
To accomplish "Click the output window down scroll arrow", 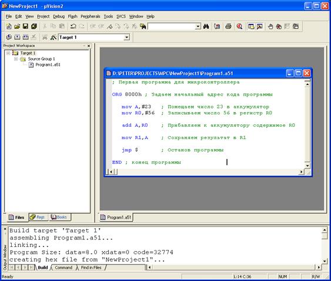I will point(325,261).
